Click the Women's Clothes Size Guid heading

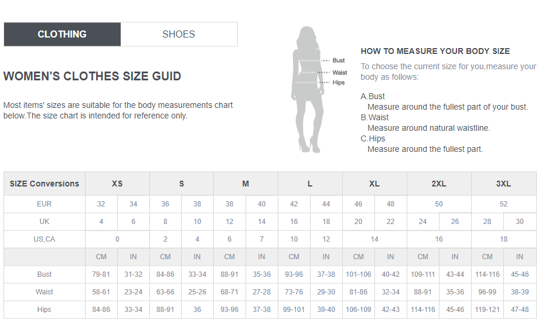pos(93,76)
